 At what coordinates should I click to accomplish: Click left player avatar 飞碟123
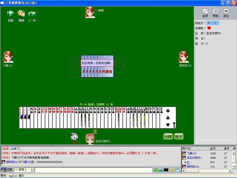pos(8,57)
